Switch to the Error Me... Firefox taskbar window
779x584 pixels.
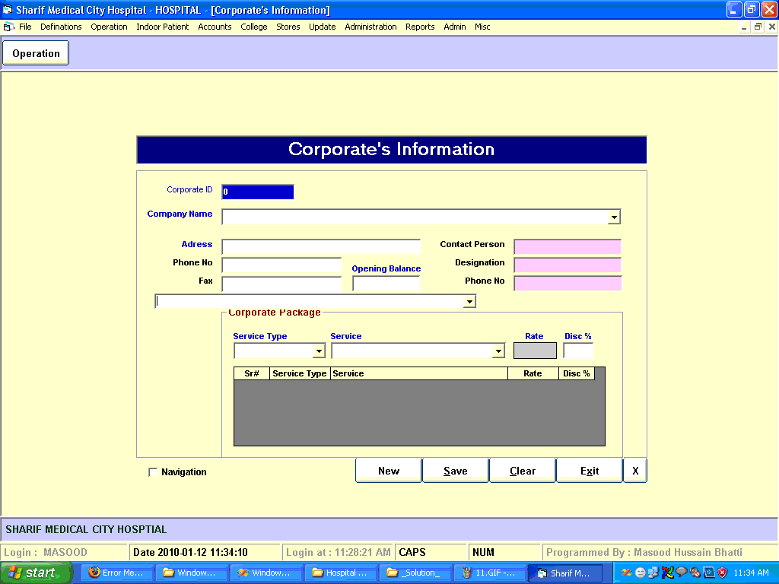coord(117,573)
